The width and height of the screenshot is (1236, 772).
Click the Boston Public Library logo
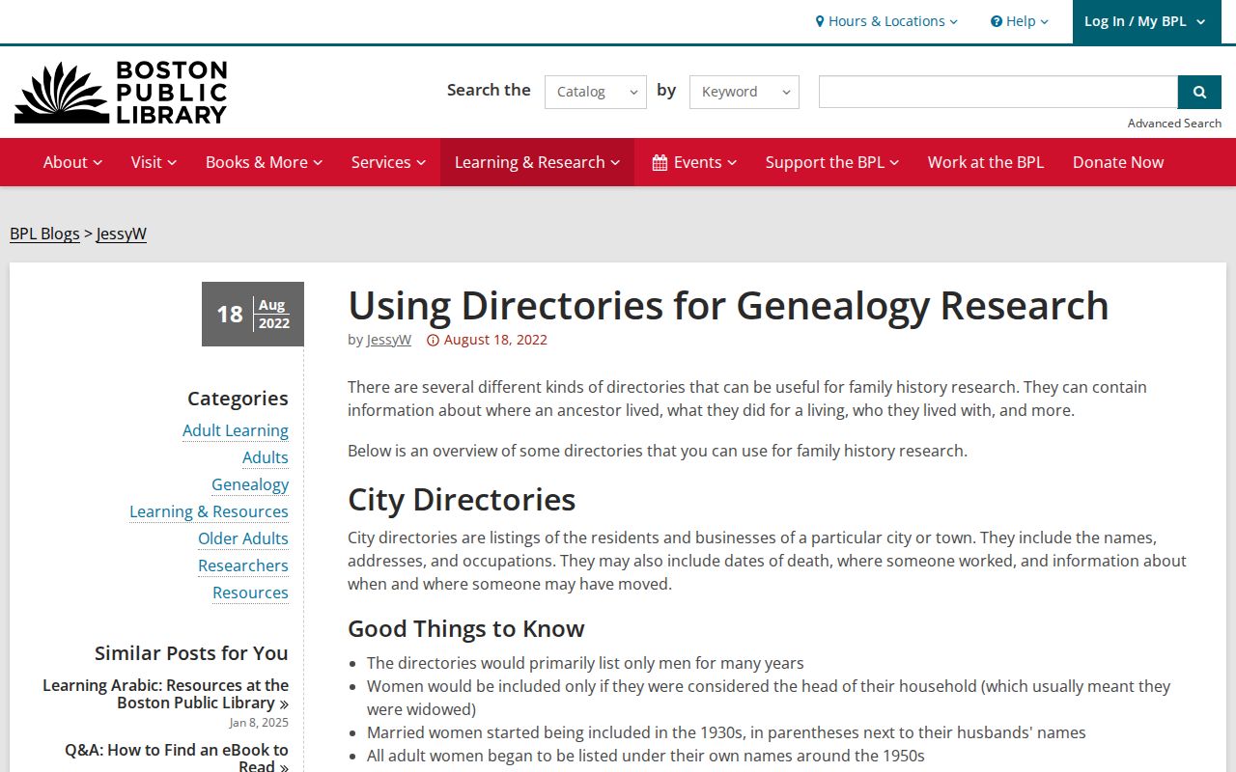[x=121, y=93]
